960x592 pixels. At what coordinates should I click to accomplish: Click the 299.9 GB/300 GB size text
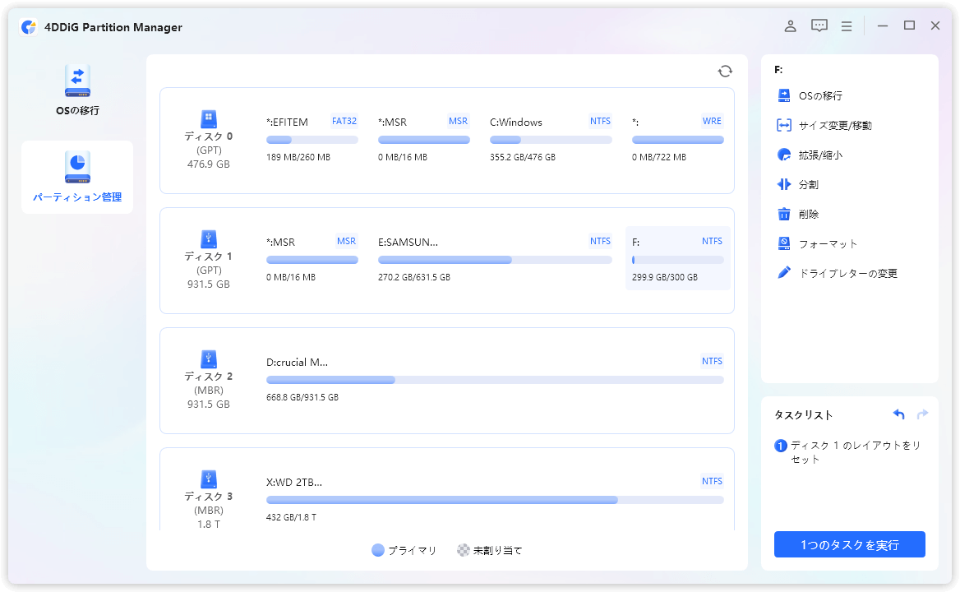point(664,277)
